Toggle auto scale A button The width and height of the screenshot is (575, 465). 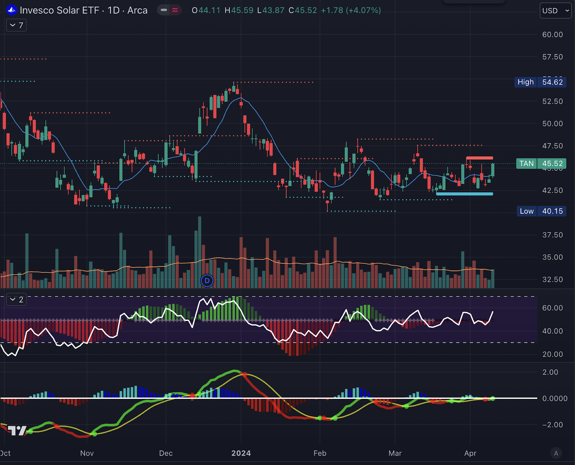click(x=556, y=453)
